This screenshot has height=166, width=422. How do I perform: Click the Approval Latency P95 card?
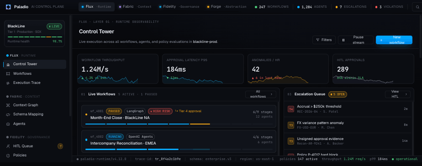(203, 69)
